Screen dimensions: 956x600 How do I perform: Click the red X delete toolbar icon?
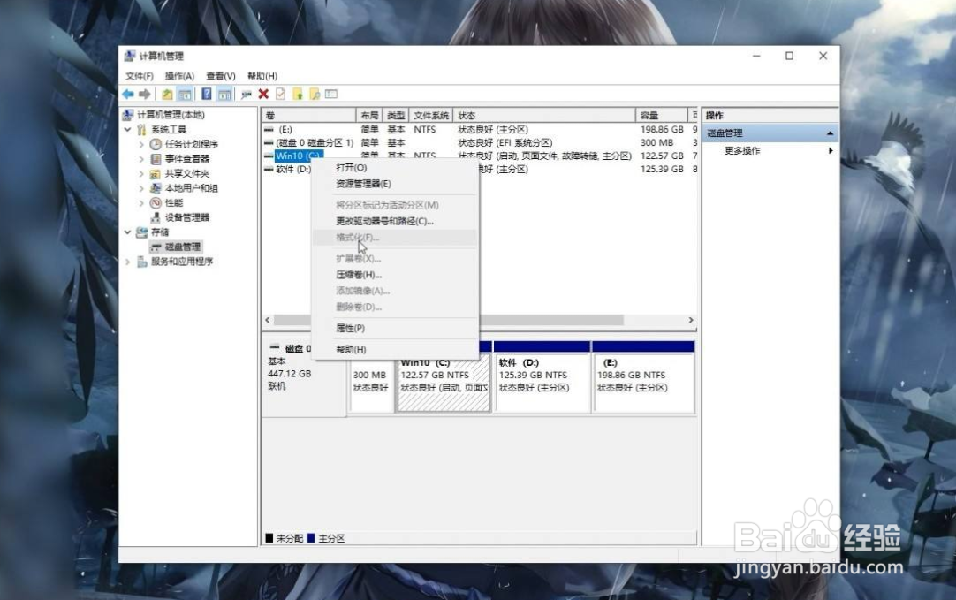click(263, 94)
